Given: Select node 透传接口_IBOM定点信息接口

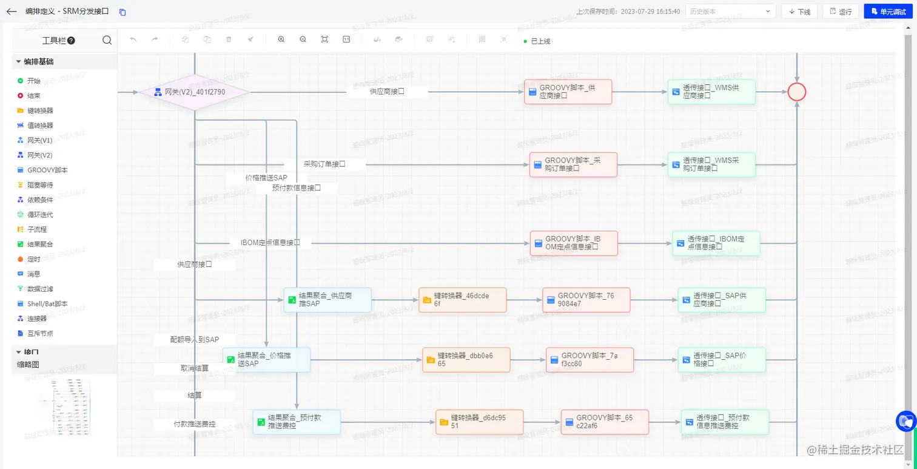Looking at the screenshot, I should 716,243.
